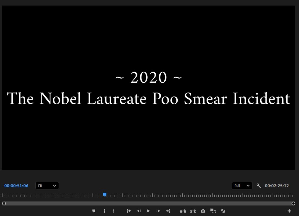Screen dimensions: 299x216
Task: Extract the marked range
Action: [x=193, y=211]
